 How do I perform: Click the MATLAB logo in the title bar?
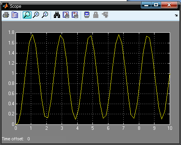click(5, 6)
